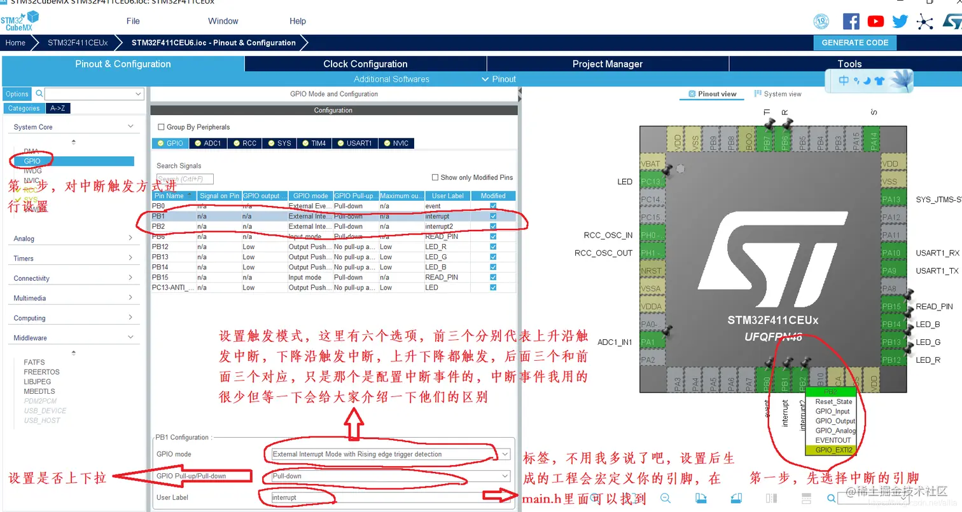962x512 pixels.
Task: Toggle Modified checkbox for PB14 row
Action: point(493,267)
